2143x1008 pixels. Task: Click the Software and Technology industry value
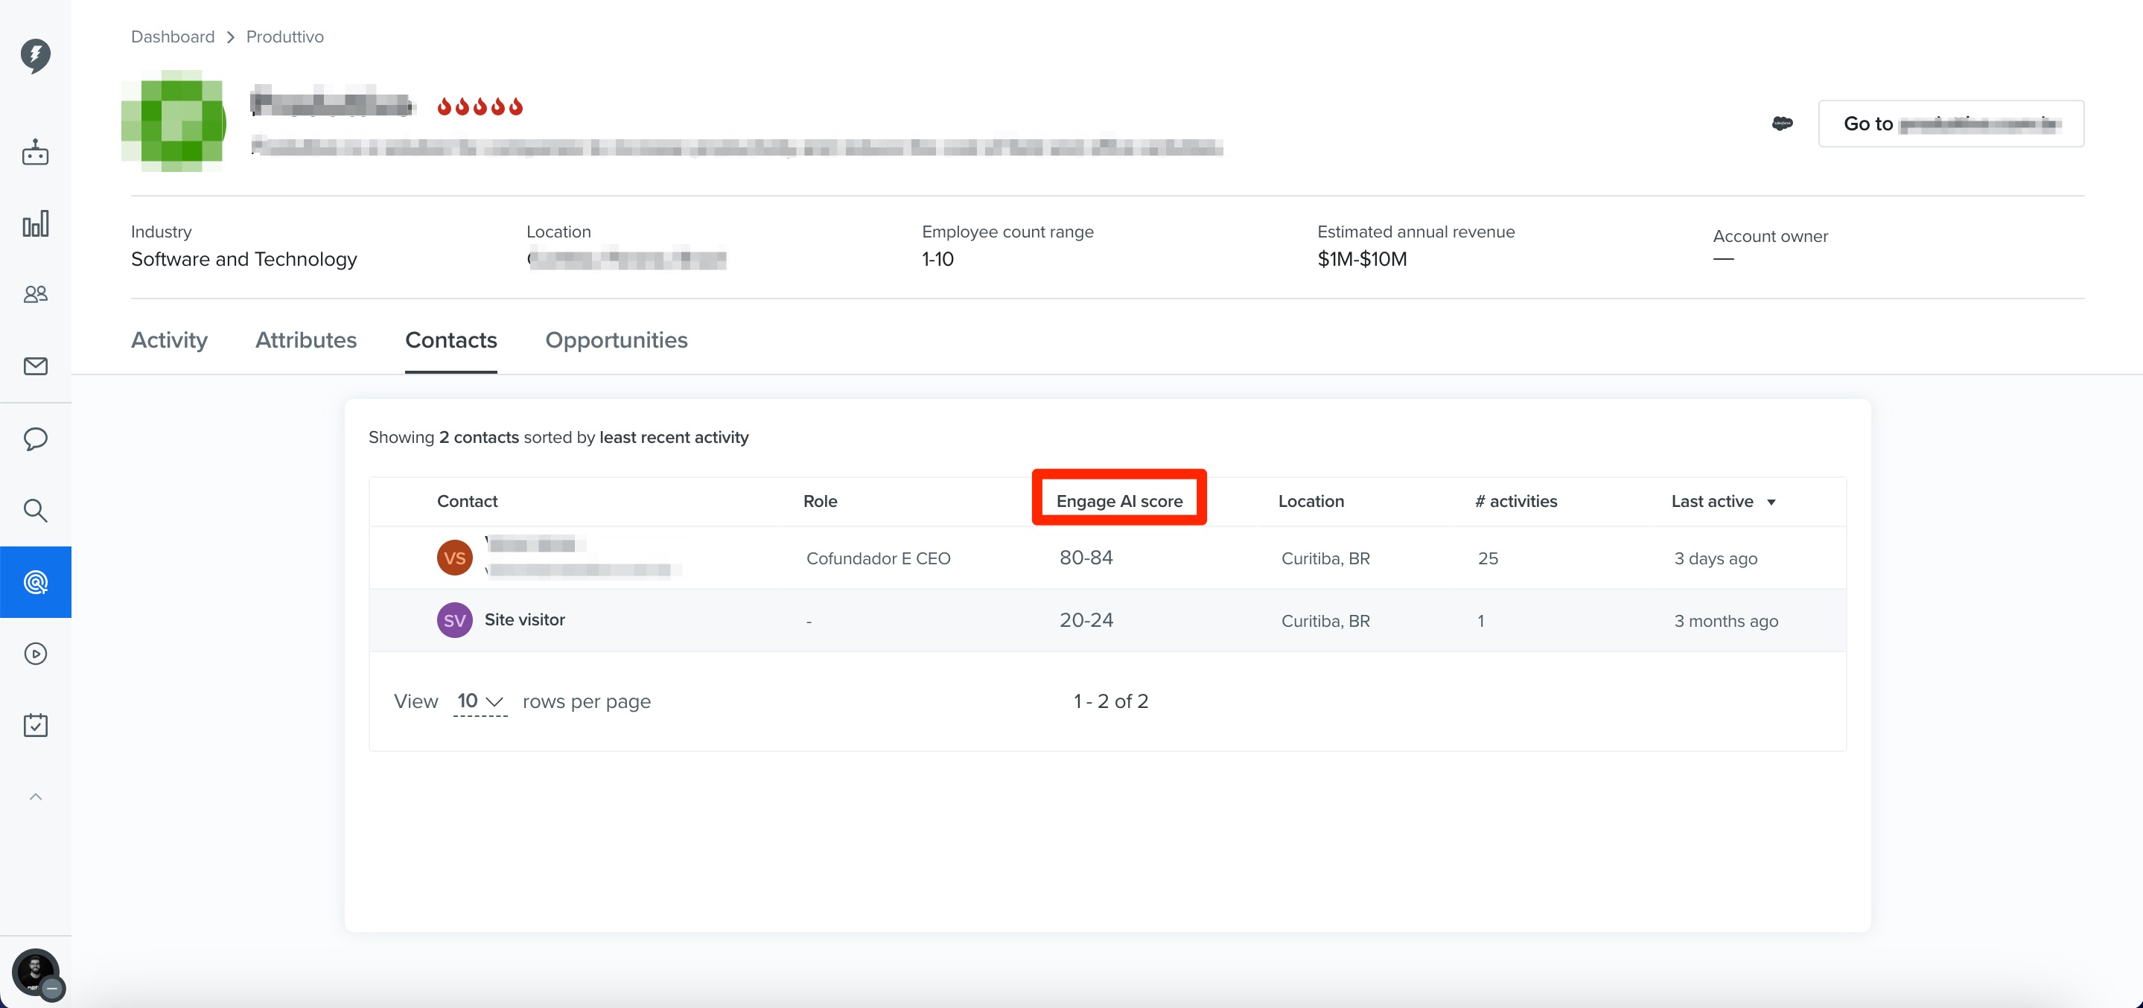coord(243,260)
